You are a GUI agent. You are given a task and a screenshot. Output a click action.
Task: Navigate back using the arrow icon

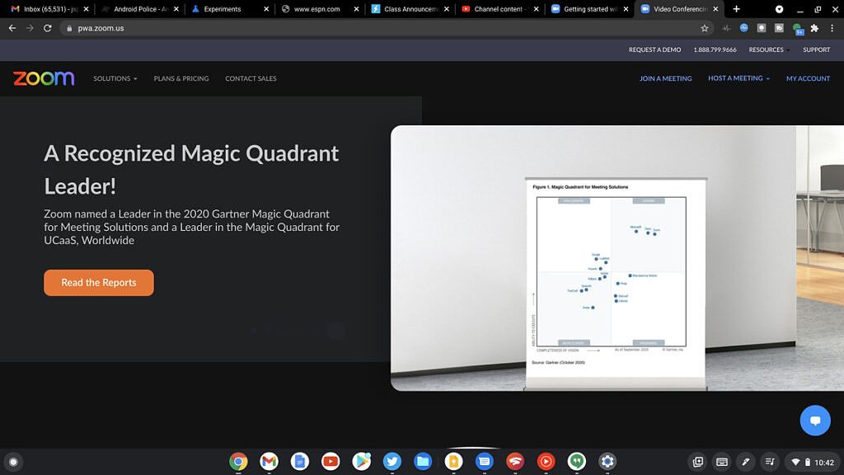(12, 27)
